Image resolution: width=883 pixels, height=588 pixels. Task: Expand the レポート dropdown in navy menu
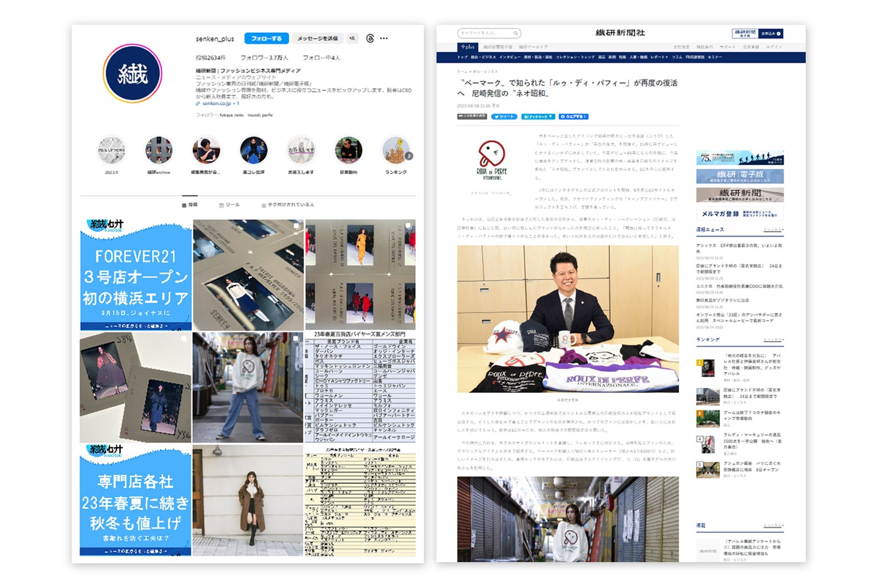click(x=659, y=57)
